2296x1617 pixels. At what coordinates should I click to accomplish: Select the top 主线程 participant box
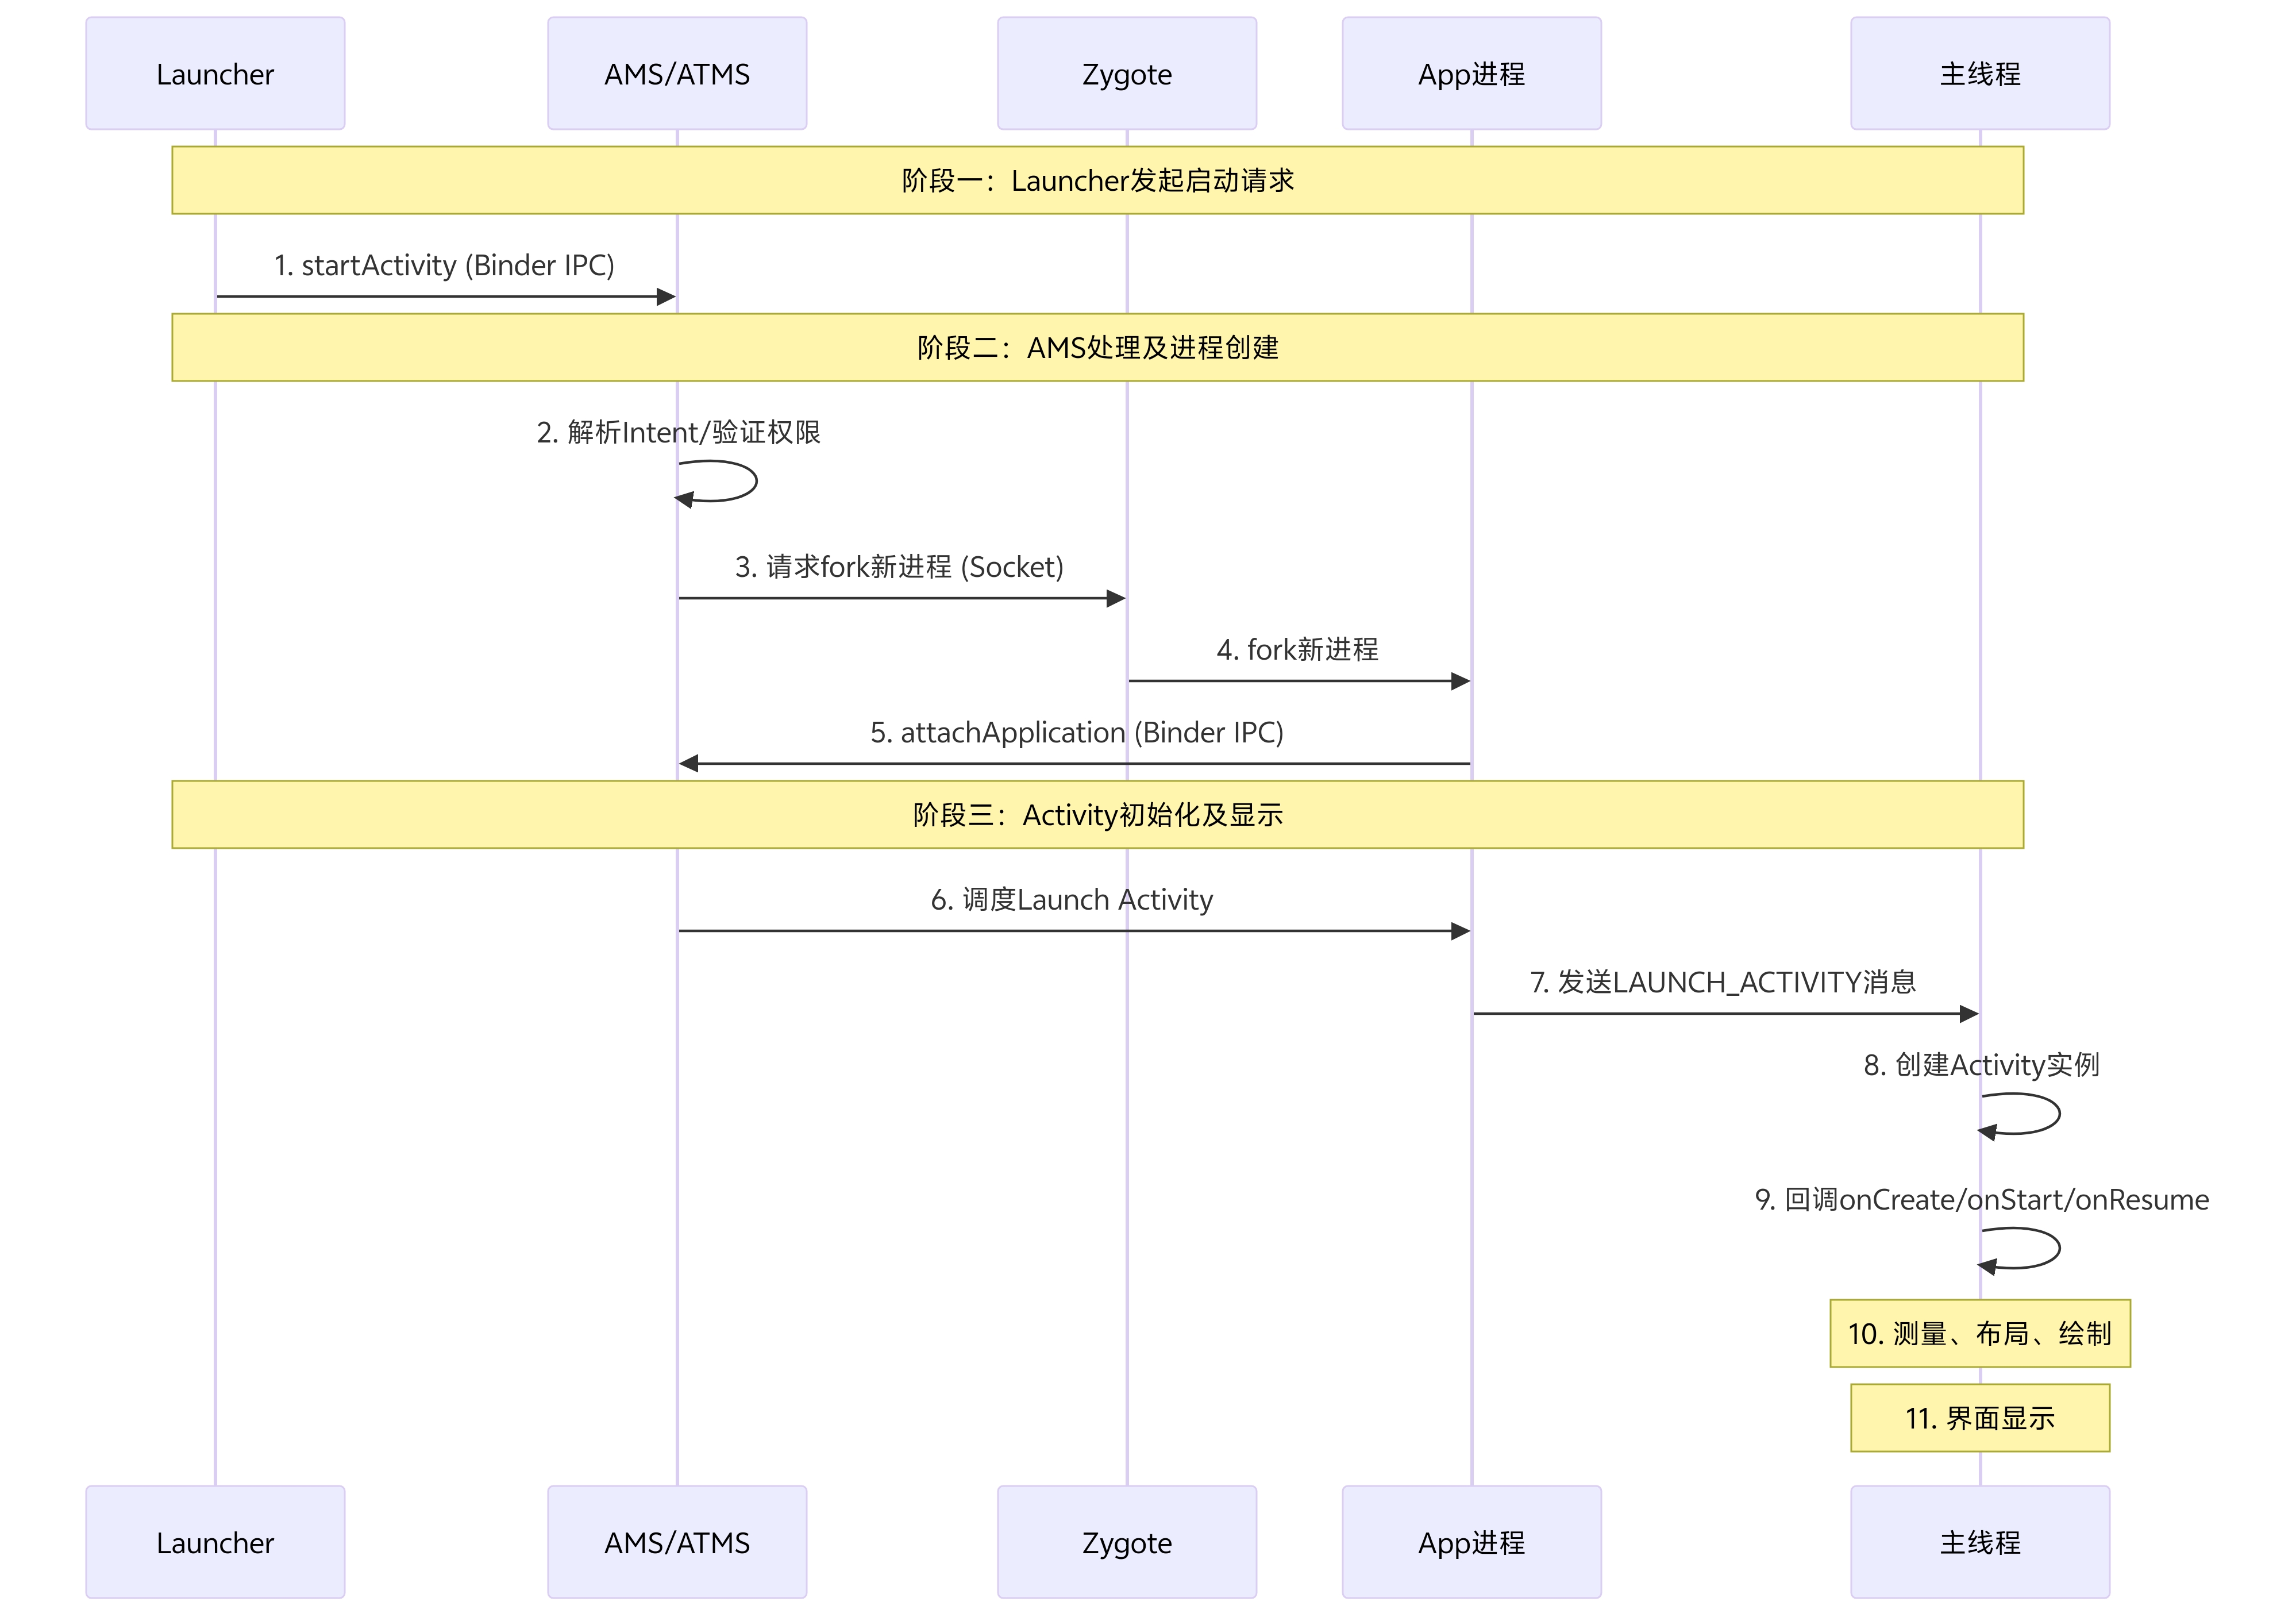tap(1979, 73)
